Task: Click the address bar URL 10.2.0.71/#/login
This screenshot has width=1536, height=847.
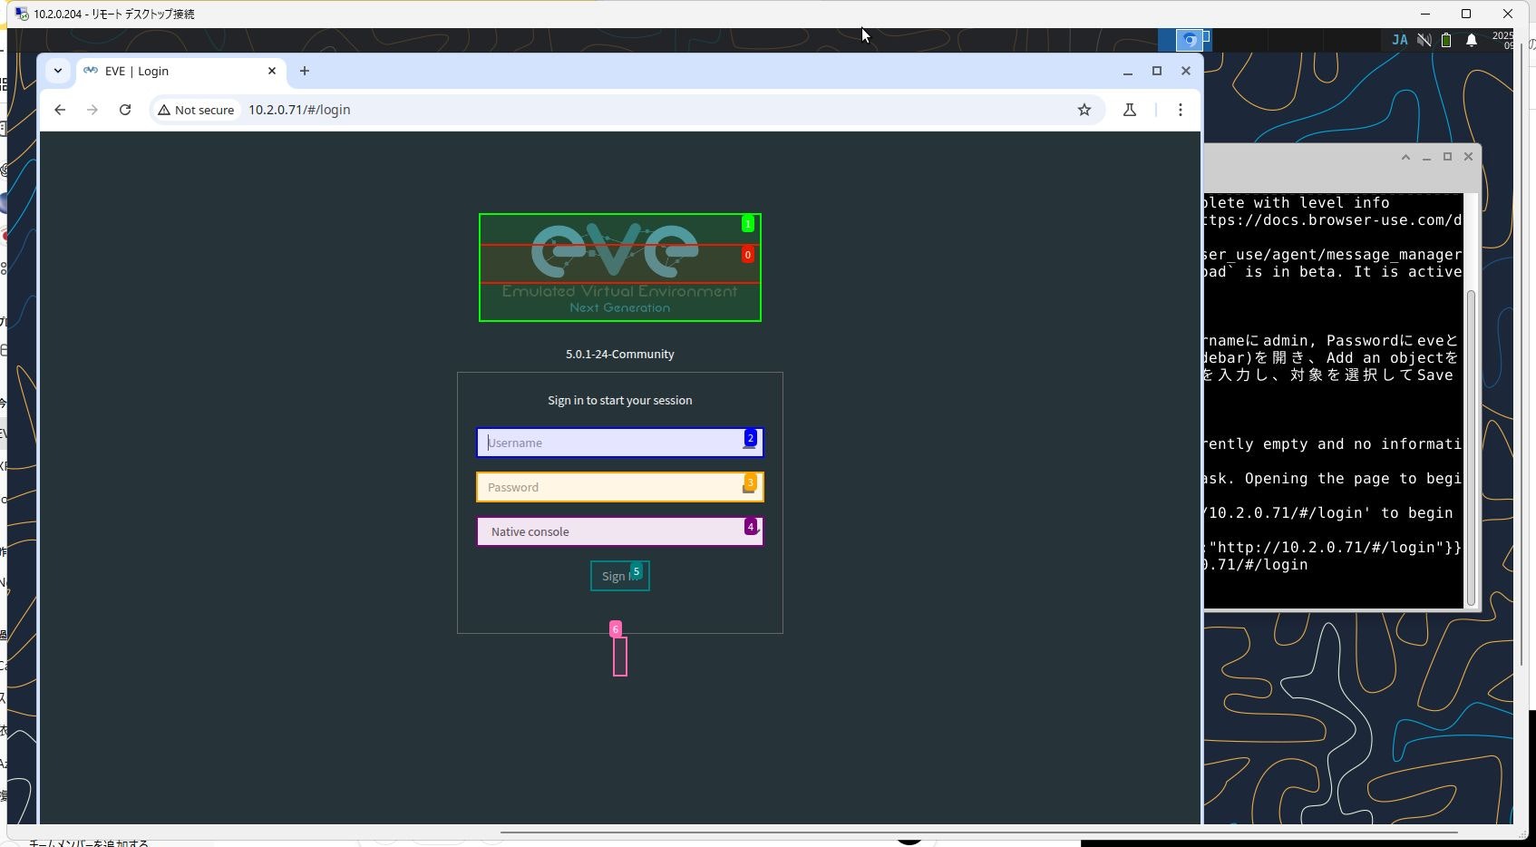Action: tap(299, 110)
